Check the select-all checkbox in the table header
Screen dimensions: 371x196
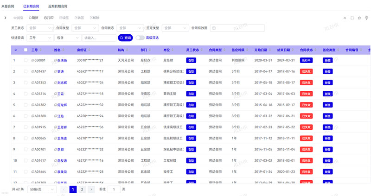[x=26, y=50]
